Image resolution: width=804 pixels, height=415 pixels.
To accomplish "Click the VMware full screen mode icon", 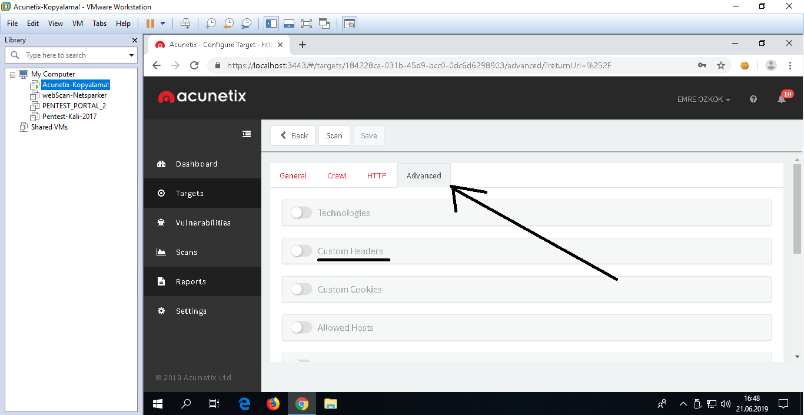I will coord(306,24).
